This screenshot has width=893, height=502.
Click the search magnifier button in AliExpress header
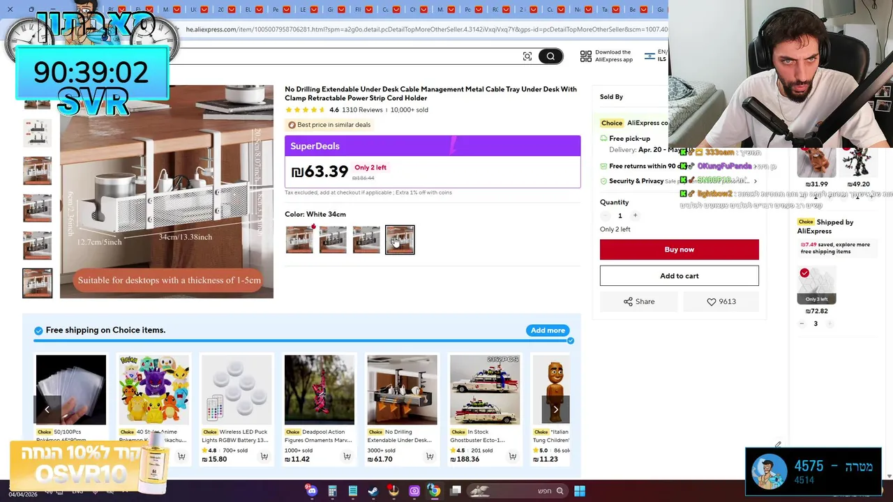(x=550, y=56)
